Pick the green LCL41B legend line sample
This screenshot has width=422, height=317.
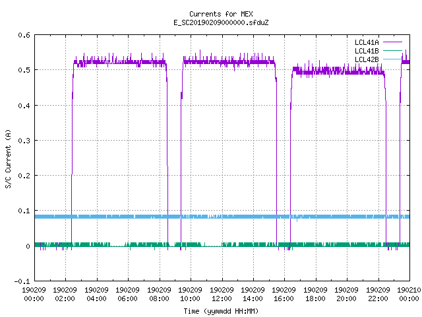click(x=392, y=50)
